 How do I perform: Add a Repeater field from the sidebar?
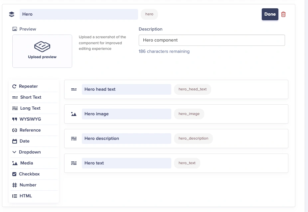tap(28, 86)
